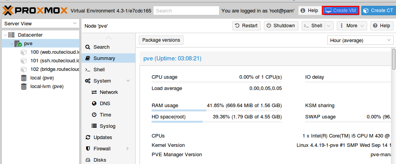The height and width of the screenshot is (164, 396).
Task: Click the terminal icon beside Shell menu
Action: tap(88, 70)
